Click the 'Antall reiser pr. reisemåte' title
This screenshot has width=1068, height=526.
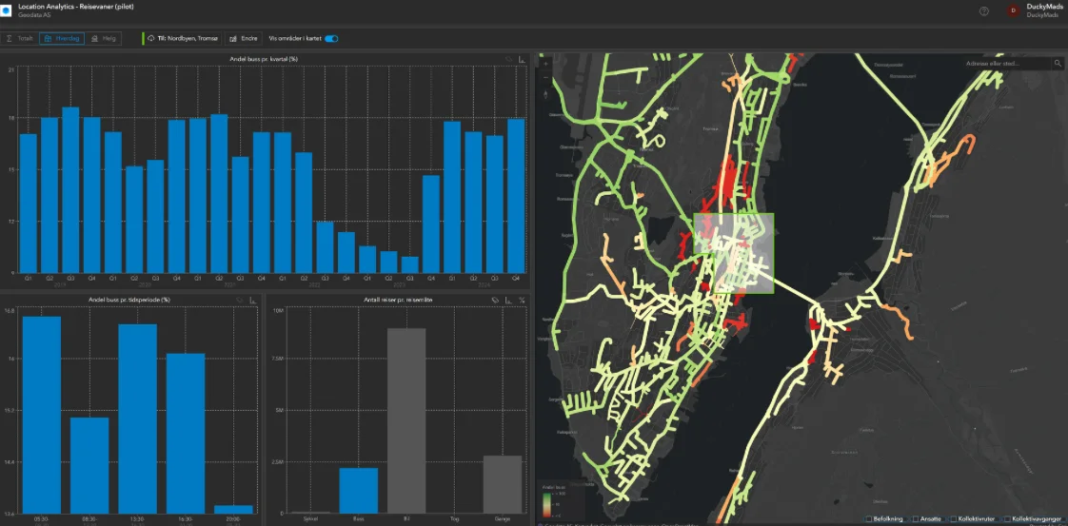coord(399,300)
